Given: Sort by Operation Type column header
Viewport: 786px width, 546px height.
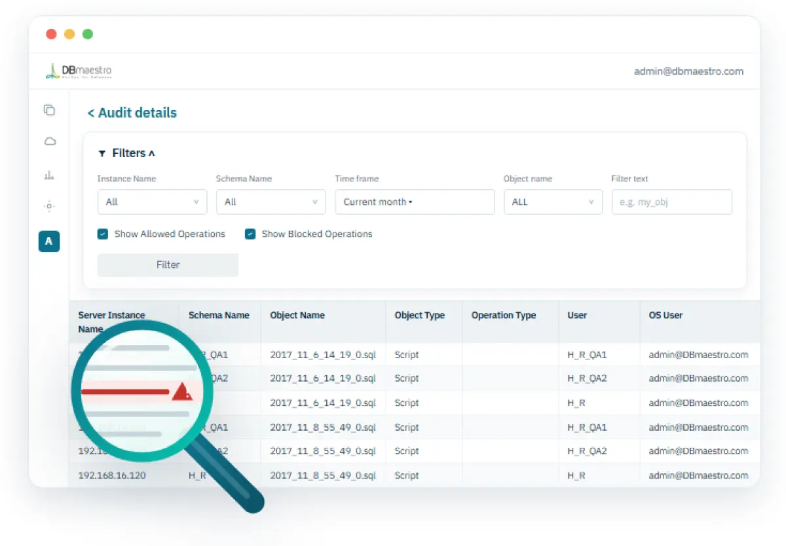Looking at the screenshot, I should point(504,315).
